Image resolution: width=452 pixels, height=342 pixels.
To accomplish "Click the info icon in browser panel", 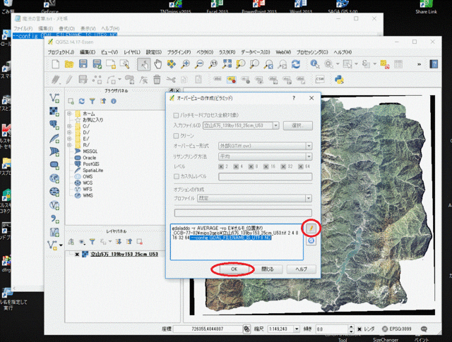I will click(114, 101).
